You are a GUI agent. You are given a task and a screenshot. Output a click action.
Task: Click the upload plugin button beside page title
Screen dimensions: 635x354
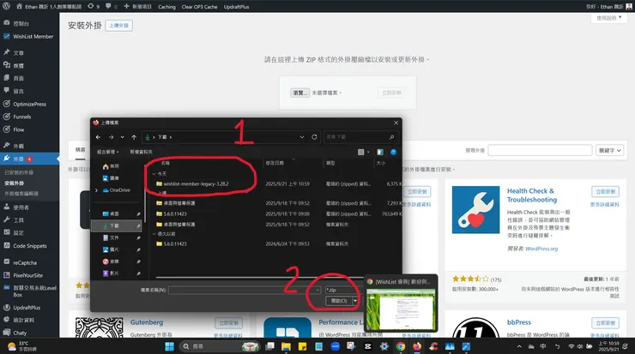(118, 26)
